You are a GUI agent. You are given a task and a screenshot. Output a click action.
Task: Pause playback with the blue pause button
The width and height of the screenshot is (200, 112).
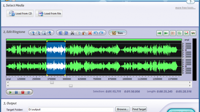pyautogui.click(x=16, y=92)
